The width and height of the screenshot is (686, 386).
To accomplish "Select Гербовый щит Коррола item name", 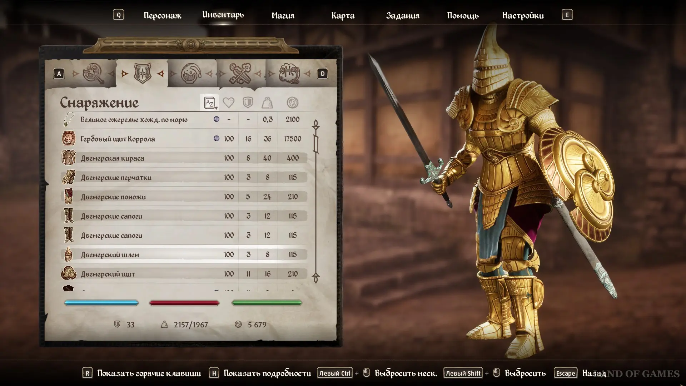I will click(x=118, y=139).
